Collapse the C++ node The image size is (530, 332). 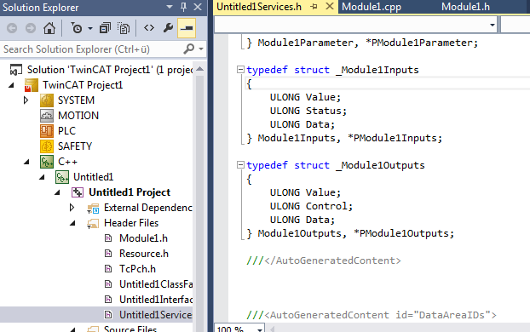pyautogui.click(x=26, y=162)
